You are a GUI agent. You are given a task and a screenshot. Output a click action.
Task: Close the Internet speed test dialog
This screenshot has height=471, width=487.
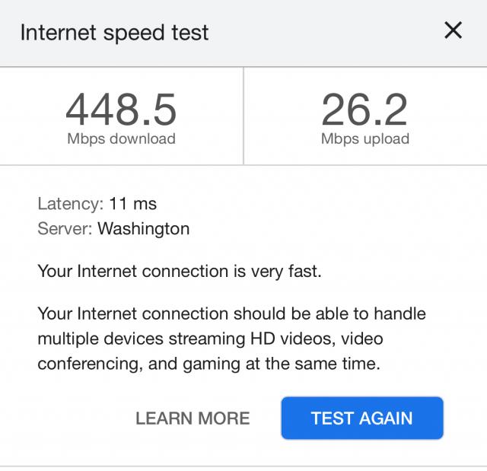453,30
